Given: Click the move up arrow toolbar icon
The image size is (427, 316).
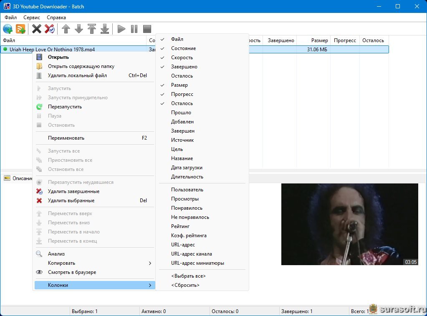Looking at the screenshot, I should [66, 29].
